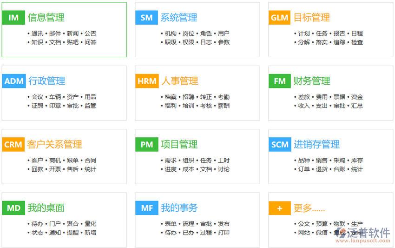Click the blue MF badge
This screenshot has height=248, width=395.
(146, 208)
